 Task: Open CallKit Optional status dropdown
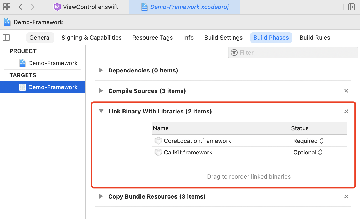pyautogui.click(x=308, y=152)
